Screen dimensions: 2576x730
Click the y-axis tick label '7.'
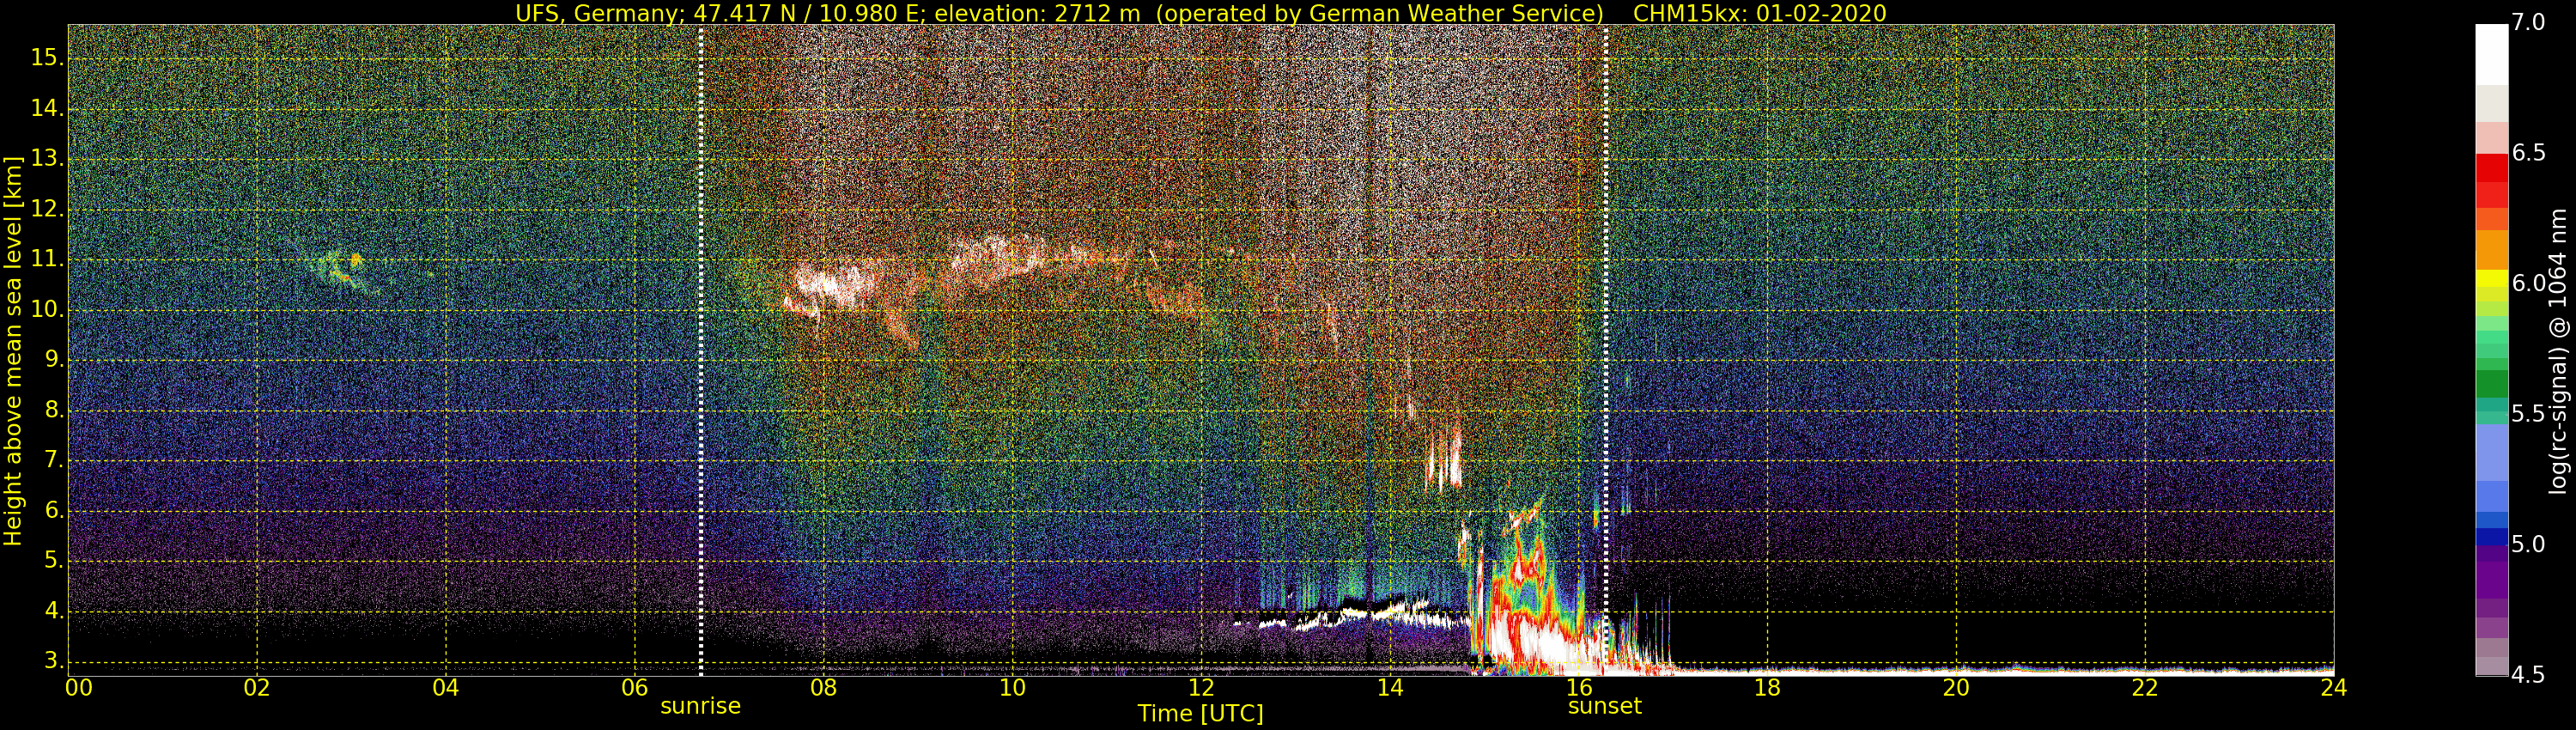click(x=53, y=460)
